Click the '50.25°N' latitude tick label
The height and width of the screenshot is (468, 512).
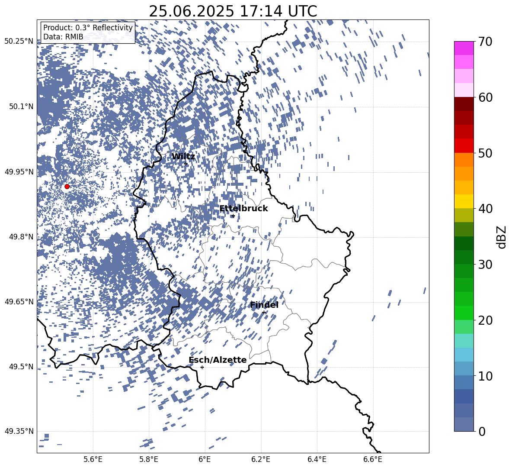pyautogui.click(x=19, y=42)
